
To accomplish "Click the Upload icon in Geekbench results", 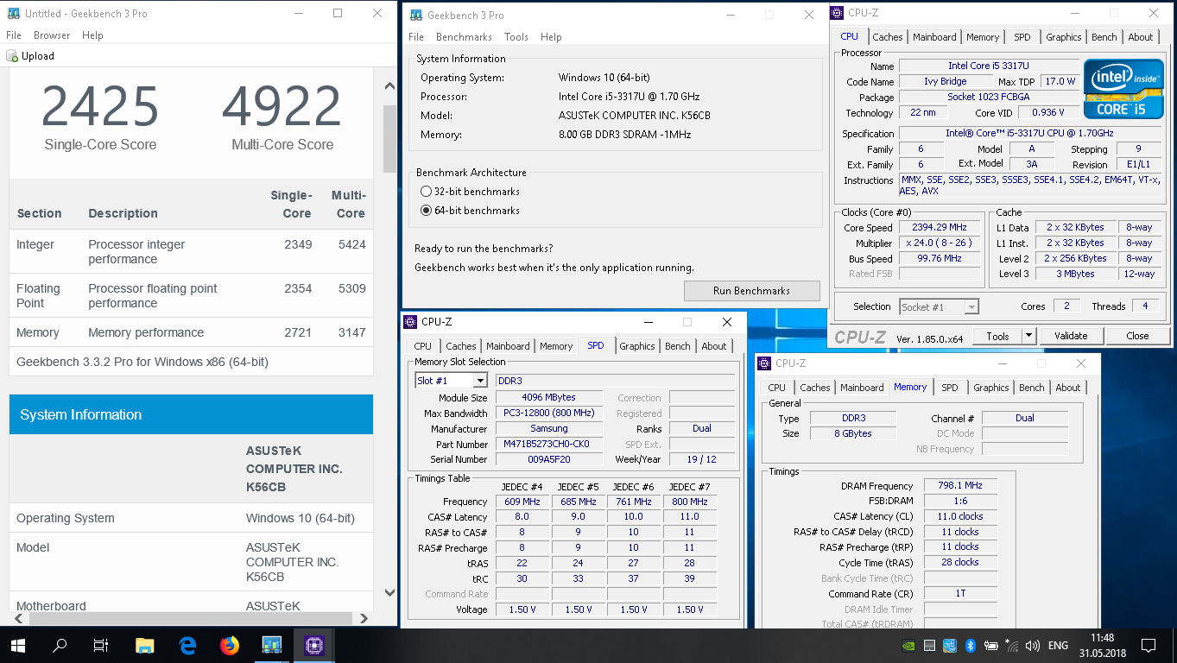I will [x=12, y=56].
